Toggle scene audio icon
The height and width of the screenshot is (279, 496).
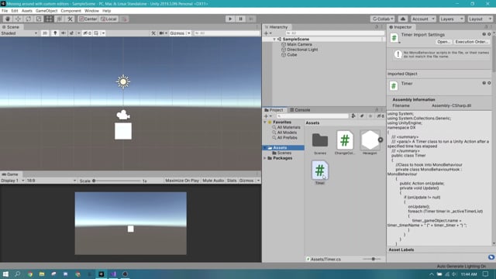pyautogui.click(x=64, y=33)
